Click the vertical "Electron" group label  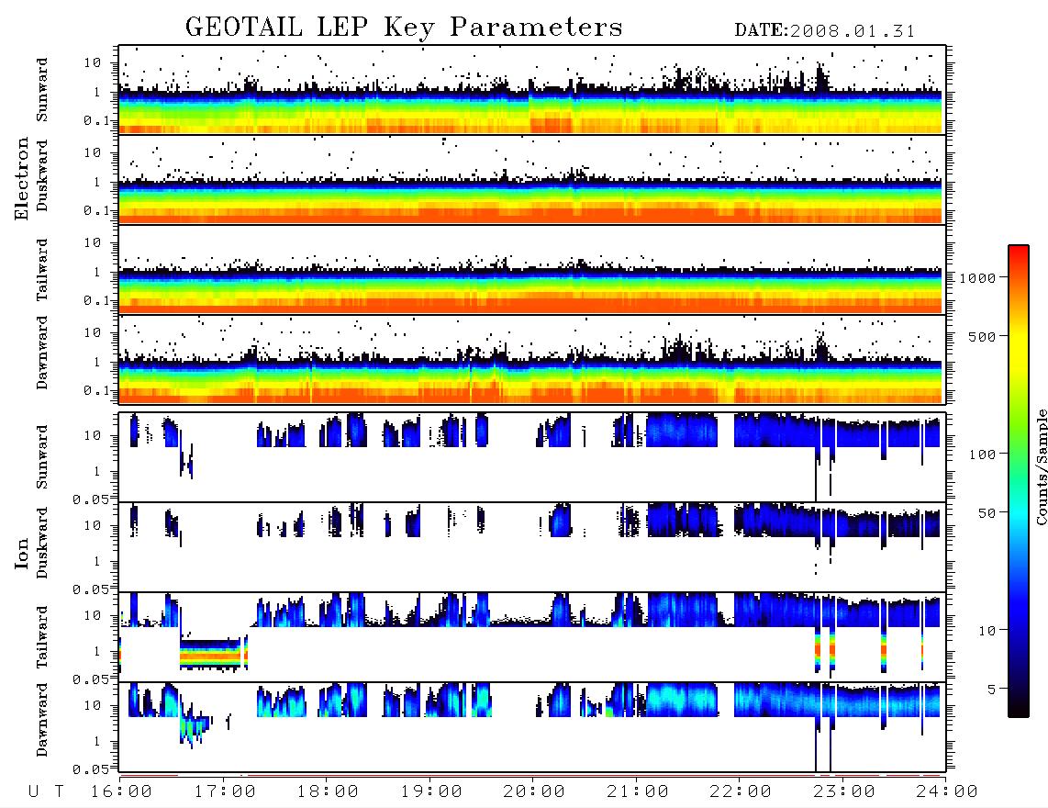pyautogui.click(x=22, y=178)
